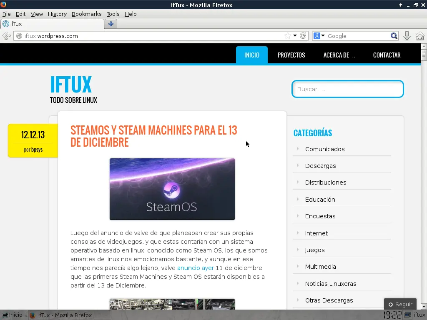This screenshot has height=320, width=427.
Task: Click the Buscar search field on the blog
Action: (x=347, y=89)
